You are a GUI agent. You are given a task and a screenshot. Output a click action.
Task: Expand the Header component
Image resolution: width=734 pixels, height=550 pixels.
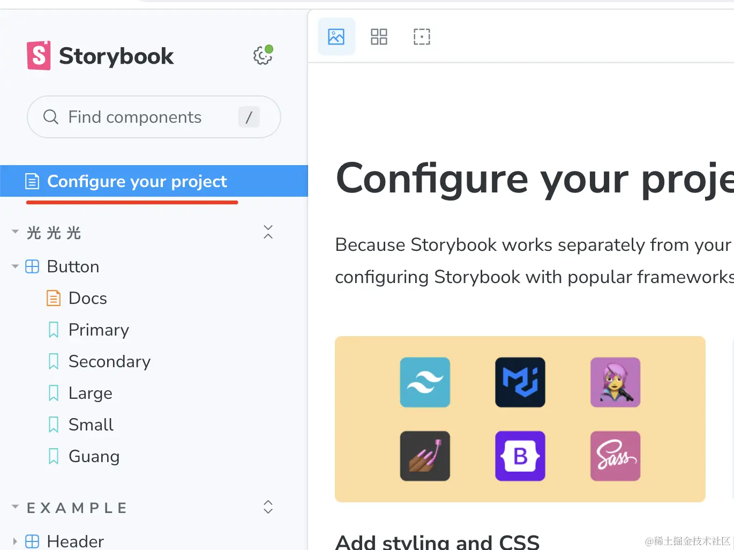click(x=15, y=541)
